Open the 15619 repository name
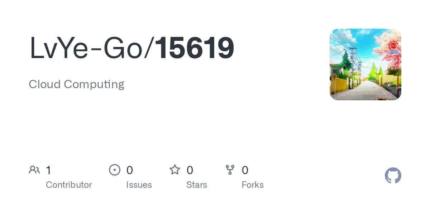This screenshot has height=215, width=430. click(195, 48)
